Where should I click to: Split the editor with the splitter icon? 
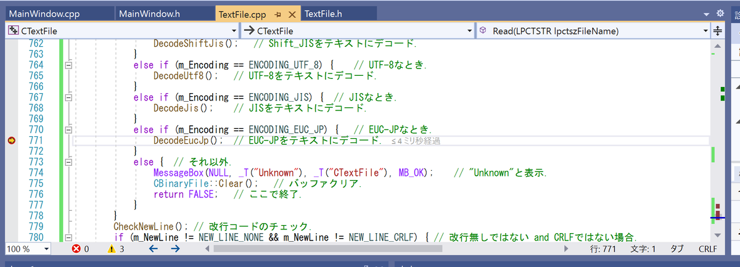click(718, 31)
